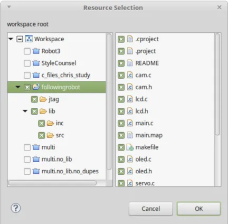Click the main.c file icon
The width and height of the screenshot is (228, 224).
[130, 123]
